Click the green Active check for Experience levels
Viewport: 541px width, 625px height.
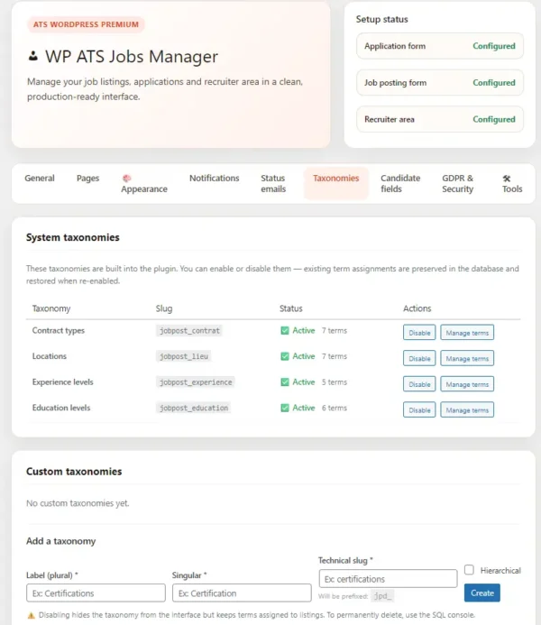click(284, 382)
